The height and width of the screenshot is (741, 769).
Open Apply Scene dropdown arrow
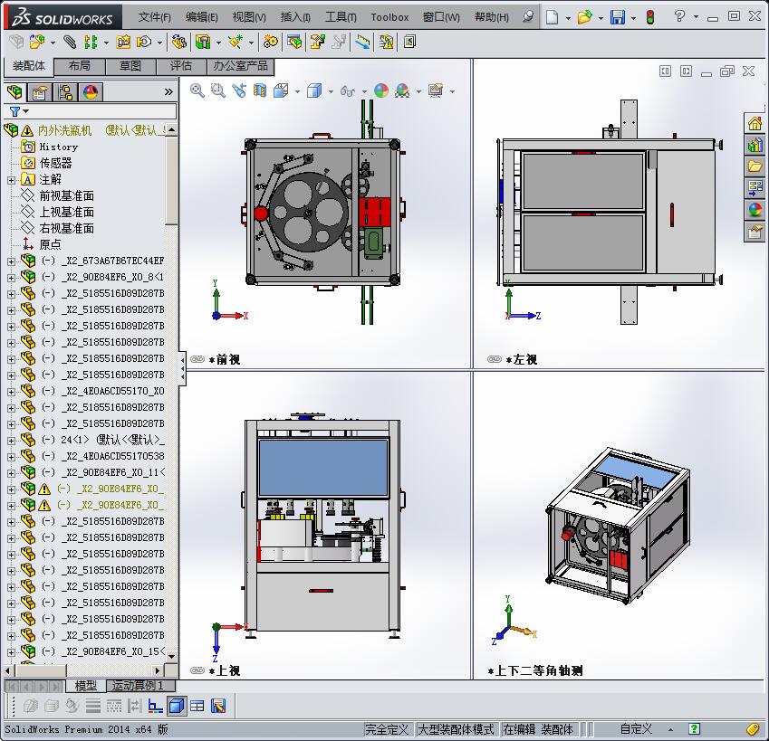[x=418, y=91]
